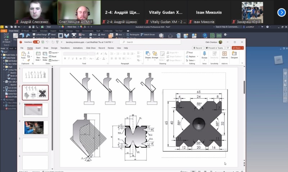
Task: Click the green B icon in Inventor ribbon
Action: [x=212, y=36]
